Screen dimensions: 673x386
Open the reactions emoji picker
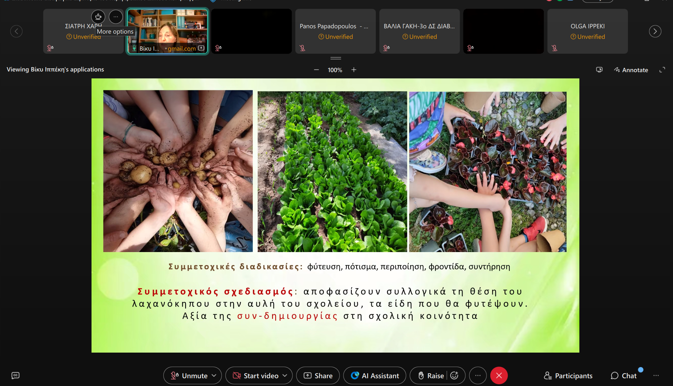tap(454, 375)
